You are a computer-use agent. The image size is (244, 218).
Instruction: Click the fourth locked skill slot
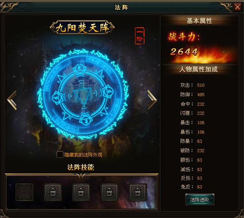[x=110, y=192]
